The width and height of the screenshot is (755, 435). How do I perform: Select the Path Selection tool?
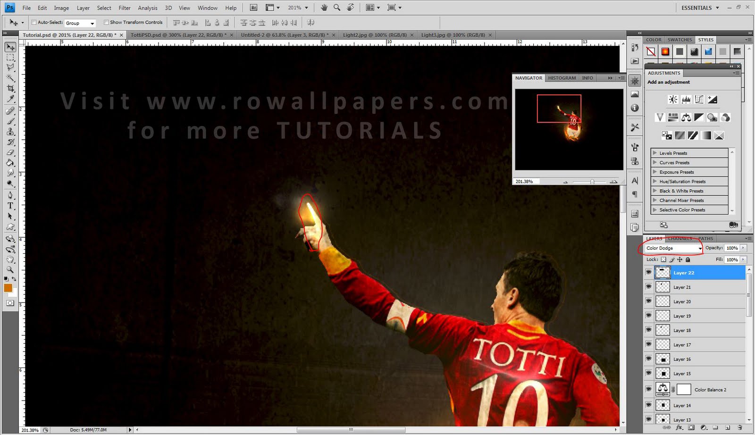[x=10, y=216]
